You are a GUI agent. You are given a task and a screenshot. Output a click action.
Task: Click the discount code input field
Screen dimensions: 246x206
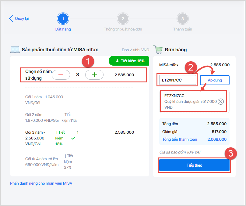(177, 80)
